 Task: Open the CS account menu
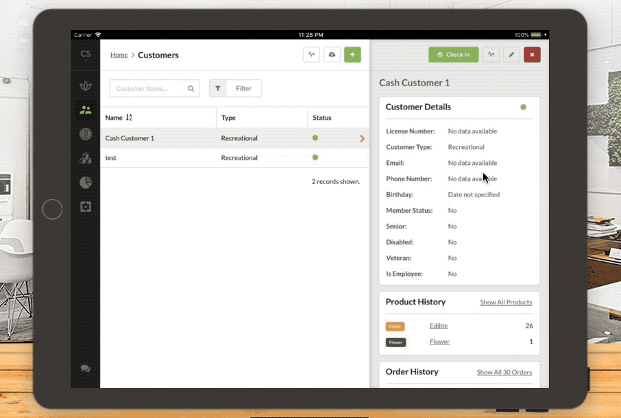[x=86, y=55]
